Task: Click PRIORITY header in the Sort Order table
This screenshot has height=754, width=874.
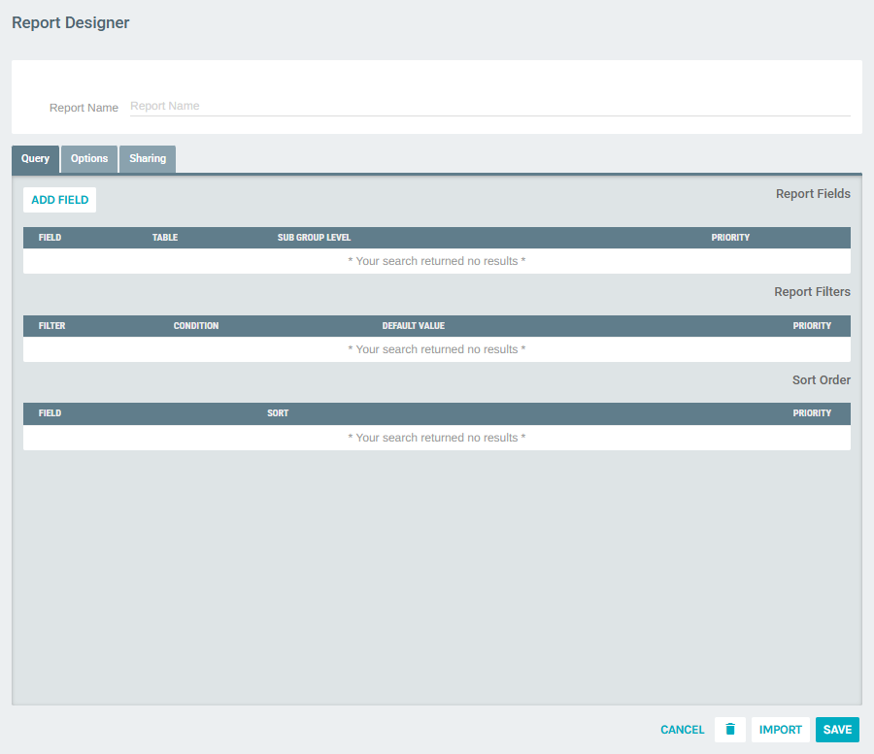Action: pos(812,412)
